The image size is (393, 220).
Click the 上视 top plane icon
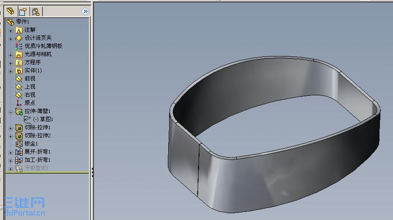point(19,87)
